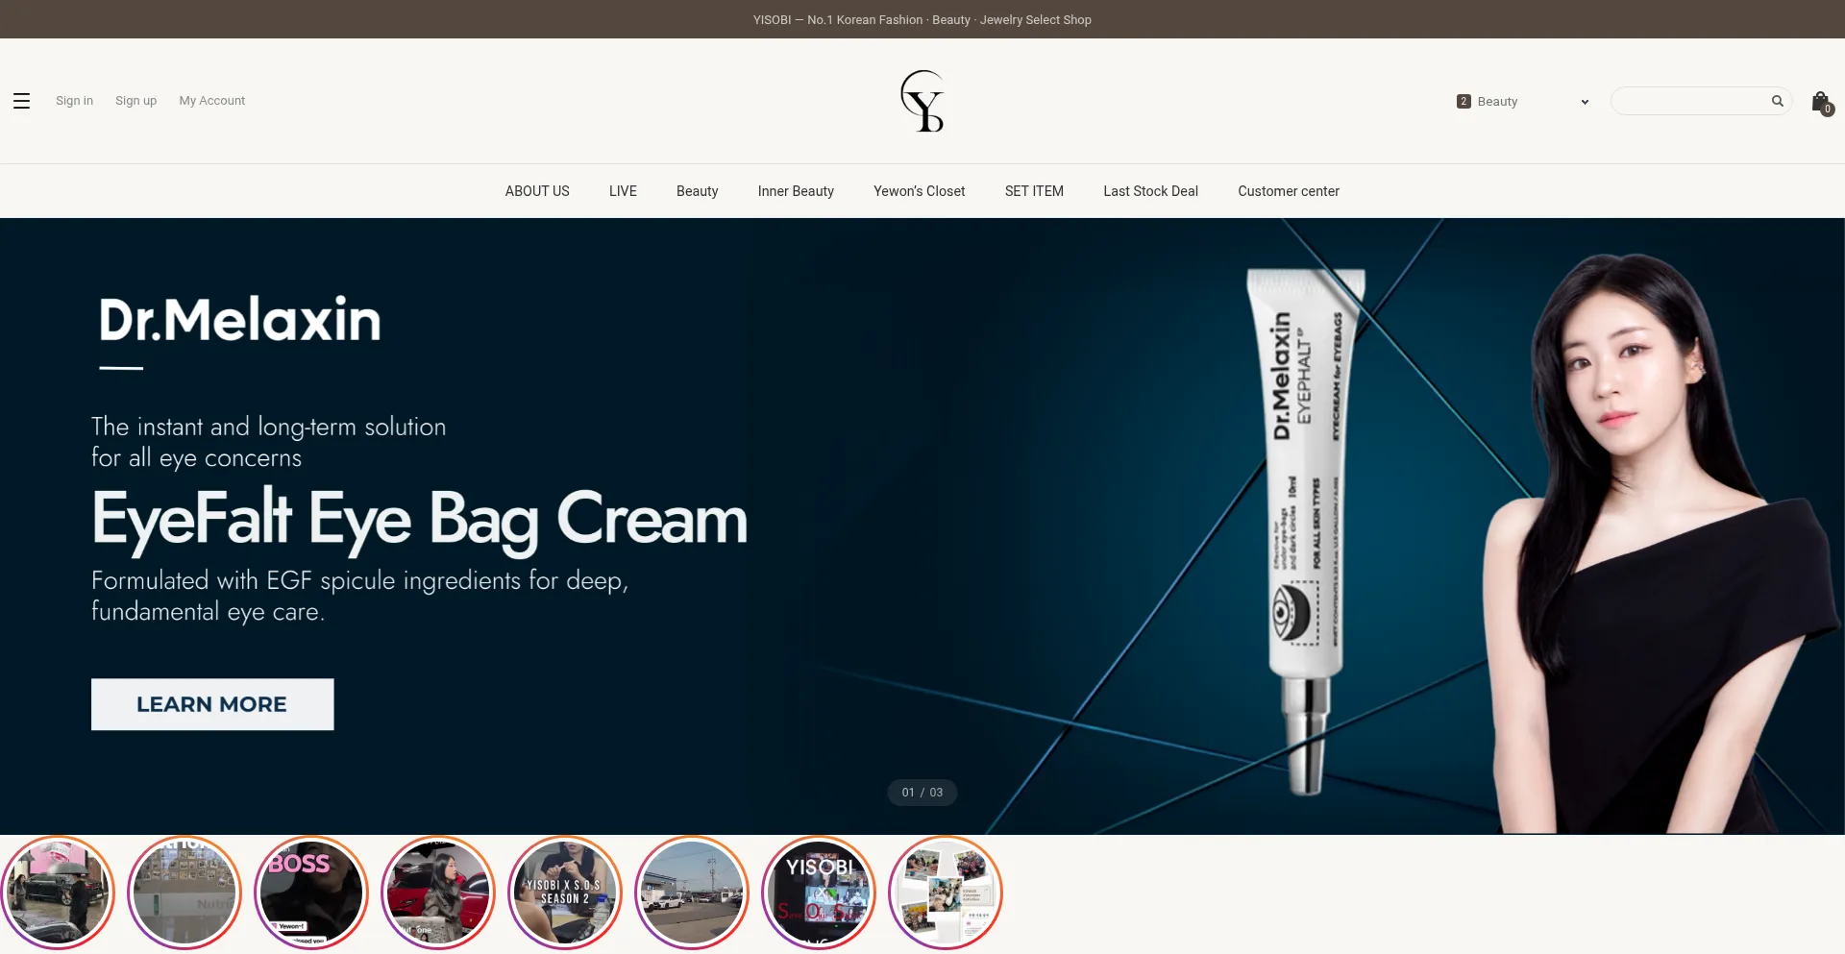Click the YISOBI logo
The width and height of the screenshot is (1845, 954).
pyautogui.click(x=922, y=101)
